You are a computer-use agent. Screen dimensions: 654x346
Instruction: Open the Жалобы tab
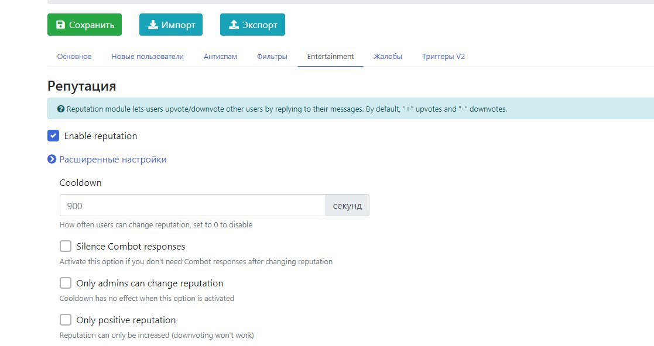388,57
